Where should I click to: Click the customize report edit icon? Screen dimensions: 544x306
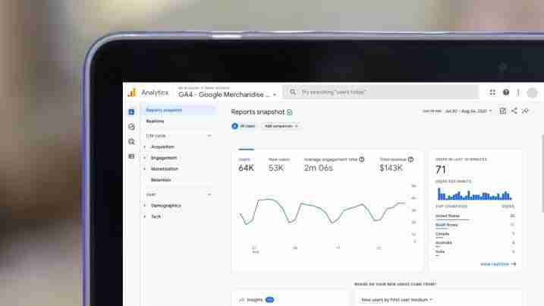pos(502,111)
